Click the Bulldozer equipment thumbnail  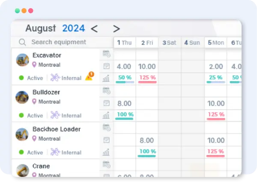[22, 97]
